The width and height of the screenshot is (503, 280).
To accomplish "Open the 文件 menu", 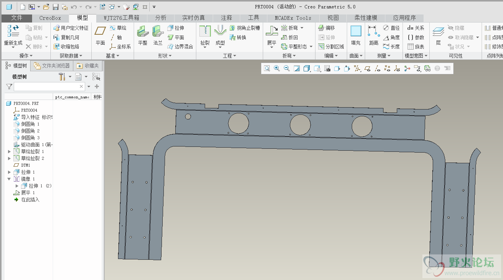I will coord(16,18).
